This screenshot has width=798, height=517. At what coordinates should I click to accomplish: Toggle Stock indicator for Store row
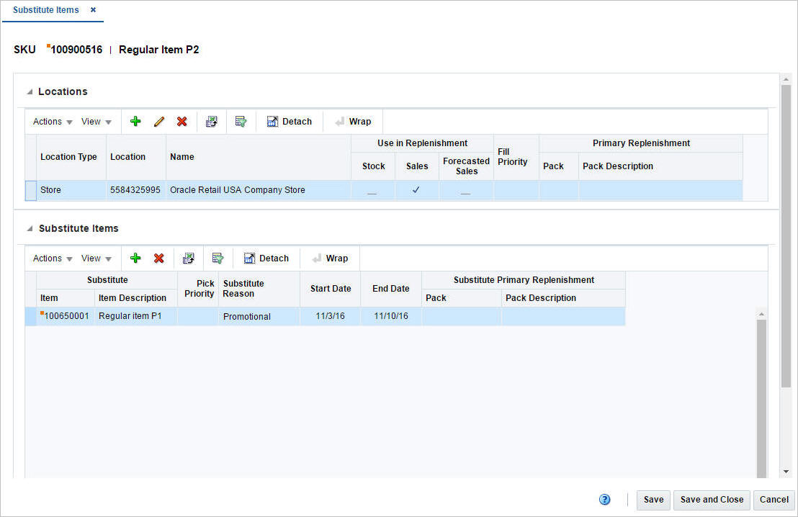coord(372,192)
